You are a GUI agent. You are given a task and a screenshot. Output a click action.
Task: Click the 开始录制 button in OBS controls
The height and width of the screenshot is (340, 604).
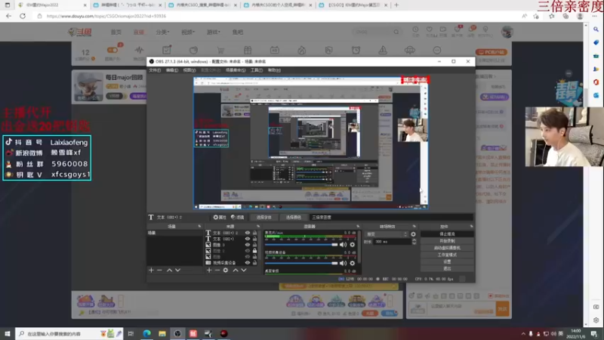(x=447, y=241)
